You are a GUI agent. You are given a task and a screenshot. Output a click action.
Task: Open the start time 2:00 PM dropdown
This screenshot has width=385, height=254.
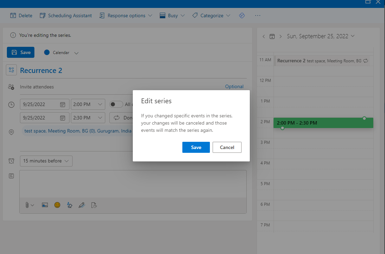[88, 104]
